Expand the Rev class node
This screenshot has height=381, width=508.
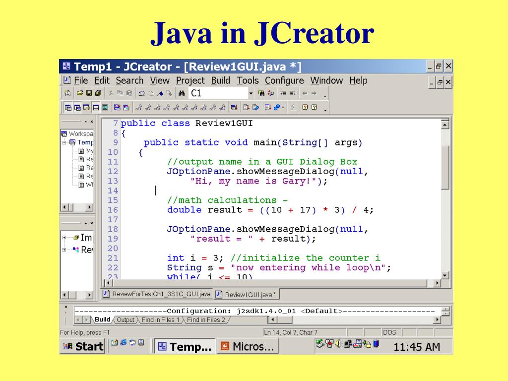(x=64, y=250)
